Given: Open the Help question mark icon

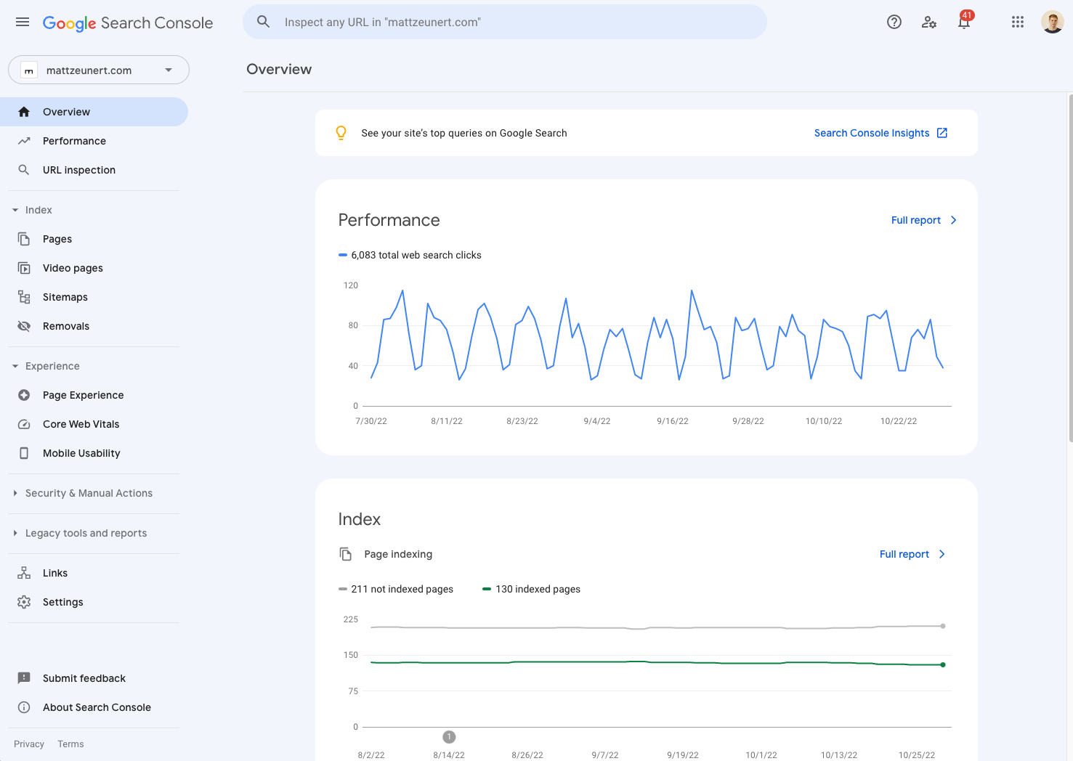Looking at the screenshot, I should (894, 22).
